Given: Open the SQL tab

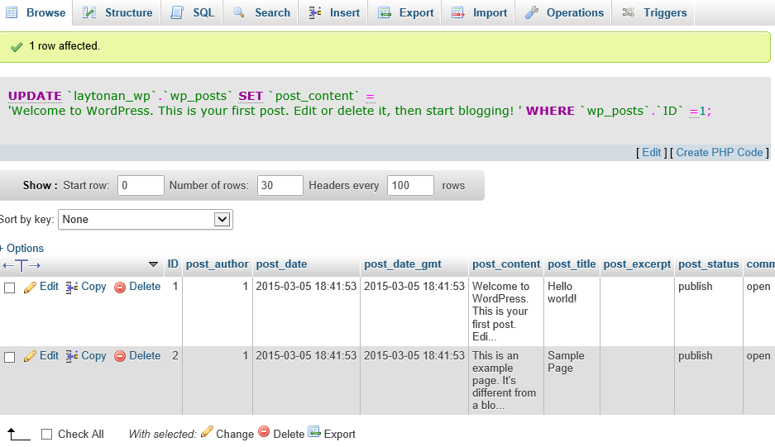Looking at the screenshot, I should point(192,12).
